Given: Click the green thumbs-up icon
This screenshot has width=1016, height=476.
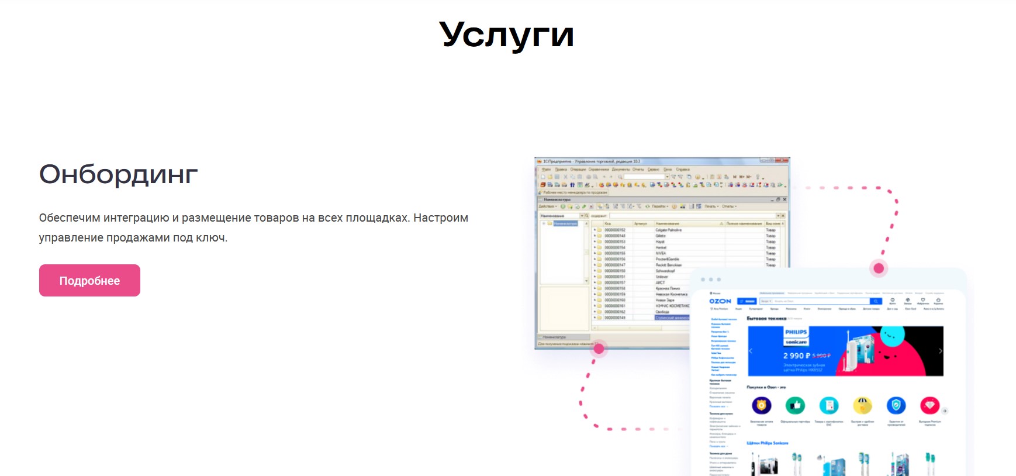Looking at the screenshot, I should 795,405.
